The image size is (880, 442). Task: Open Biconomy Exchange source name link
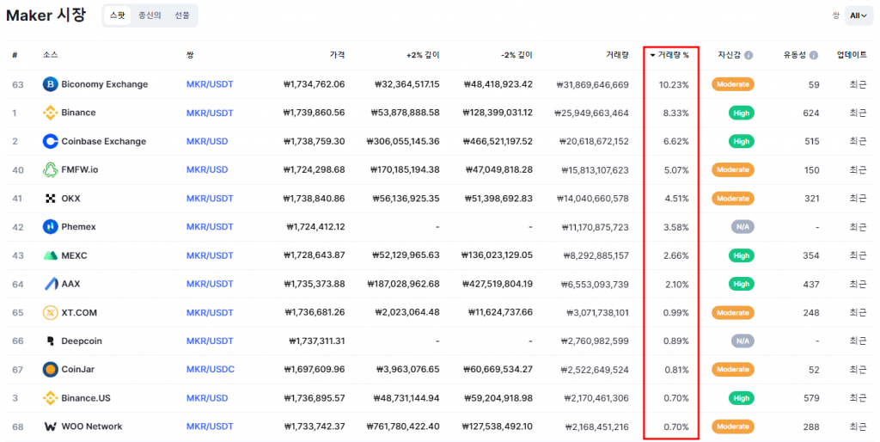[x=104, y=84]
